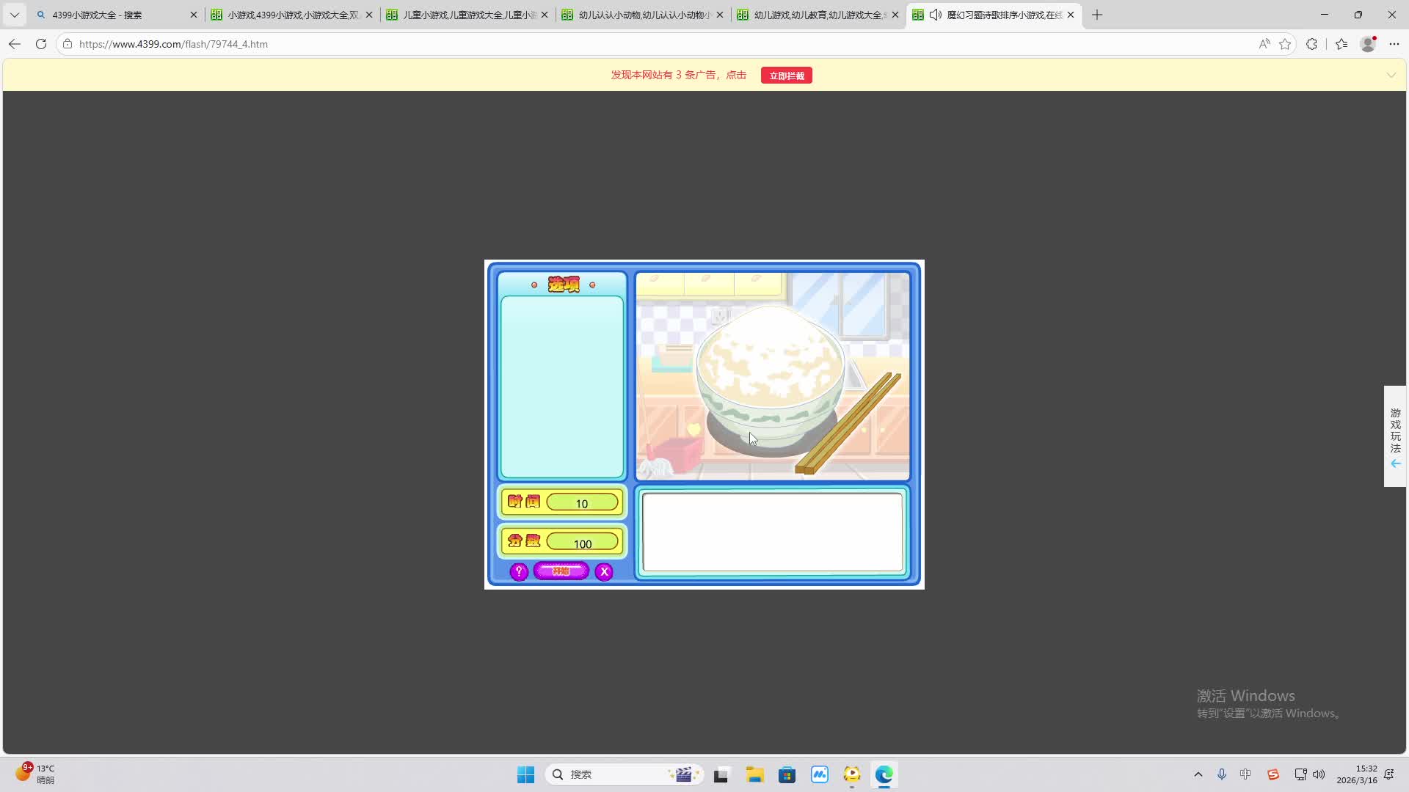The height and width of the screenshot is (792, 1409).
Task: Click the refresh page icon
Action: click(x=41, y=44)
